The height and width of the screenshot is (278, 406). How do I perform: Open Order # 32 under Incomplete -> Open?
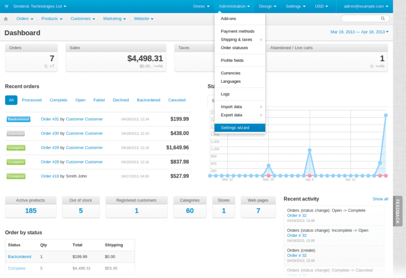(x=297, y=235)
